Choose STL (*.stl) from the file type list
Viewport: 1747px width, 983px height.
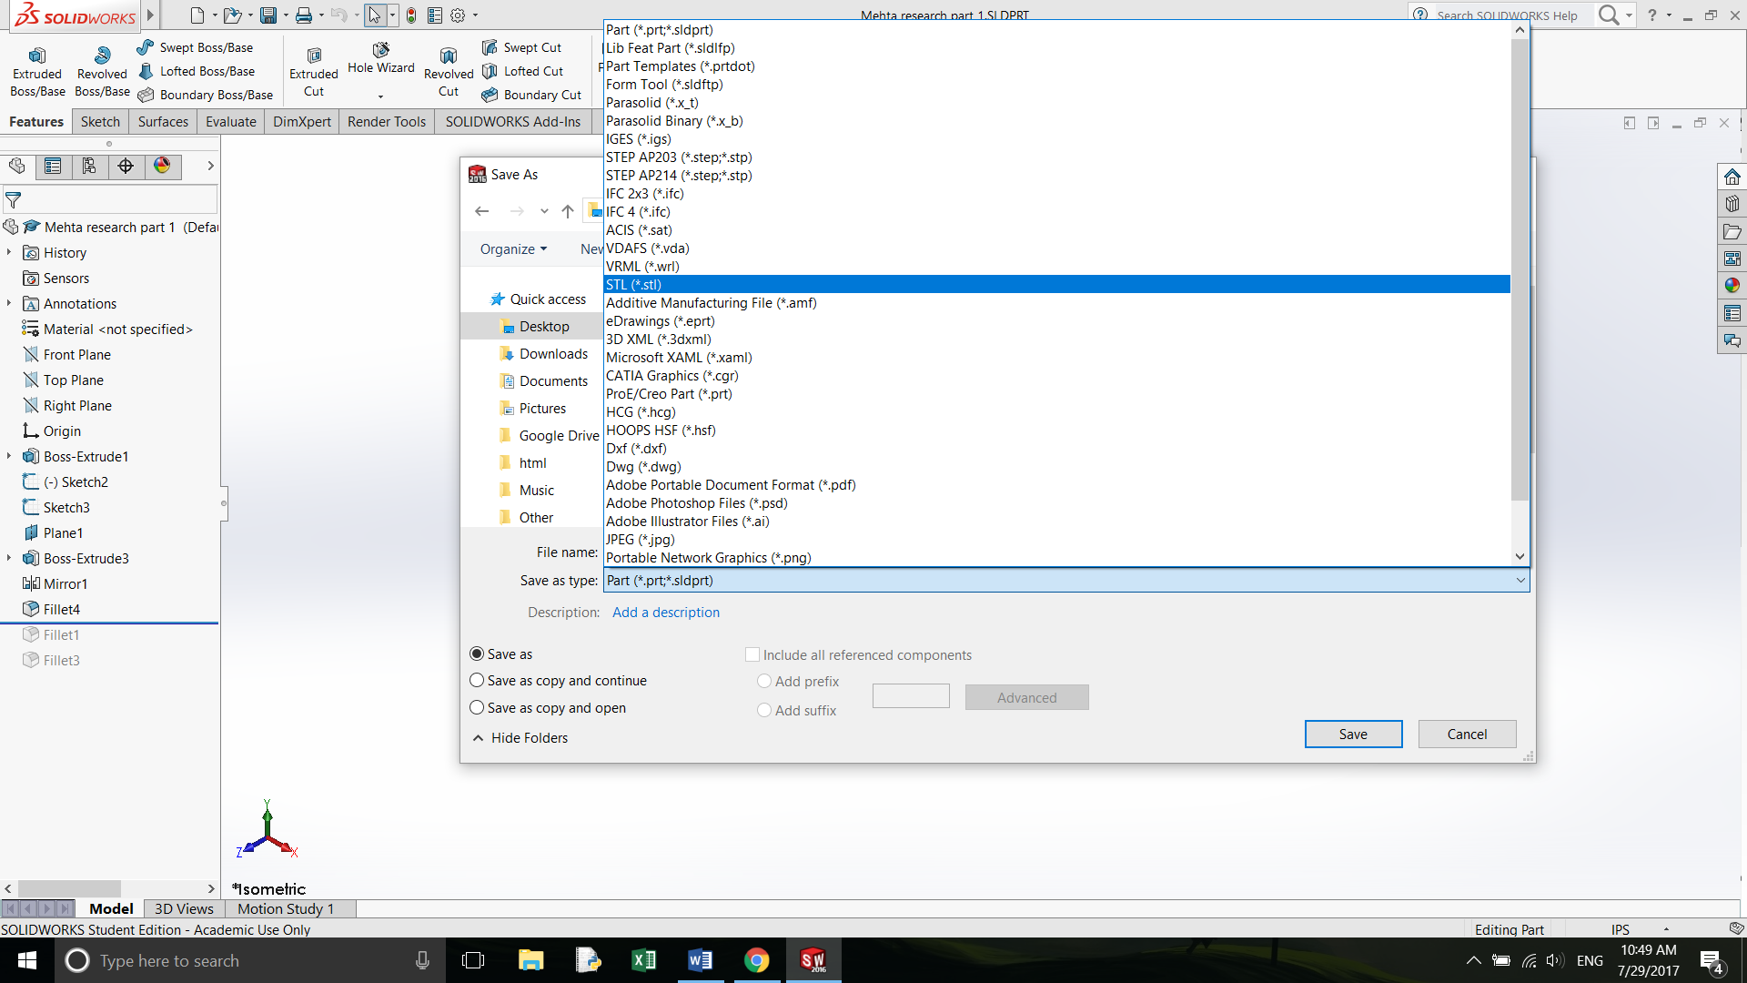(x=633, y=285)
